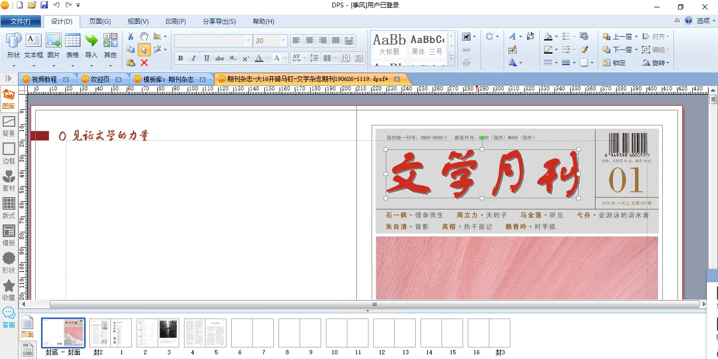Screen dimensions: 718x359
Task: Toggle italic formatting
Action: pos(193,58)
